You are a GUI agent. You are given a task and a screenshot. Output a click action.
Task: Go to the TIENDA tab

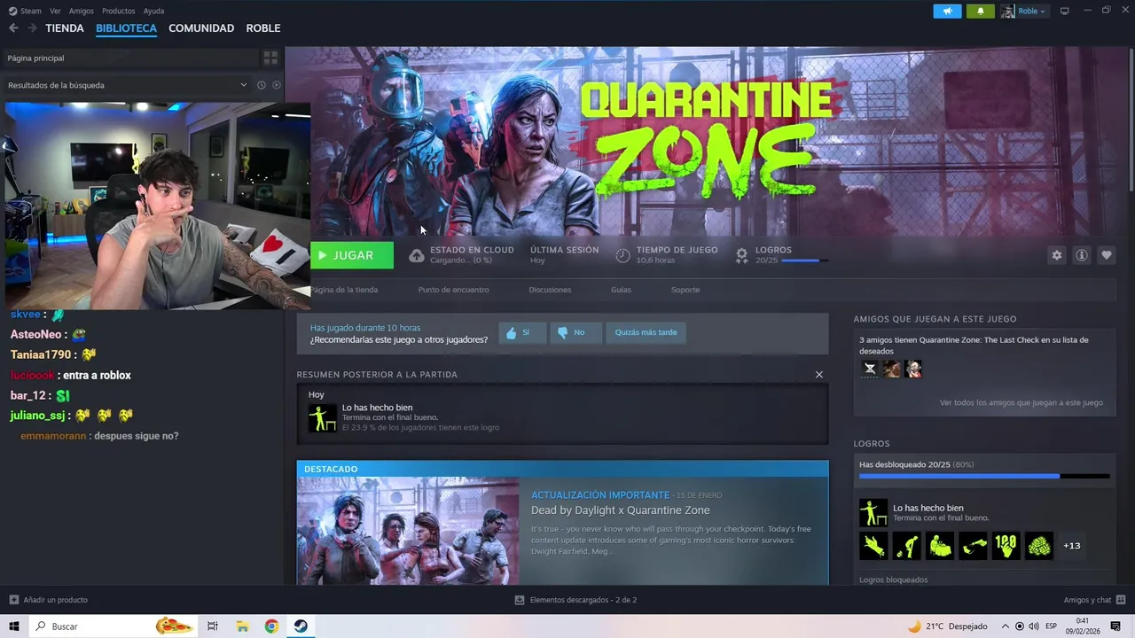pyautogui.click(x=65, y=28)
